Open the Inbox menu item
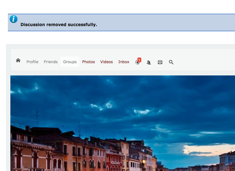 pyautogui.click(x=124, y=62)
